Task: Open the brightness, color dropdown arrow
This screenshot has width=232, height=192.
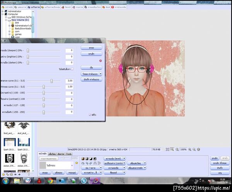Action: (x=101, y=172)
